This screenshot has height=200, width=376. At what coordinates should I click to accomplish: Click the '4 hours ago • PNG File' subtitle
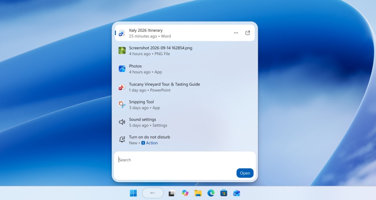tap(149, 54)
